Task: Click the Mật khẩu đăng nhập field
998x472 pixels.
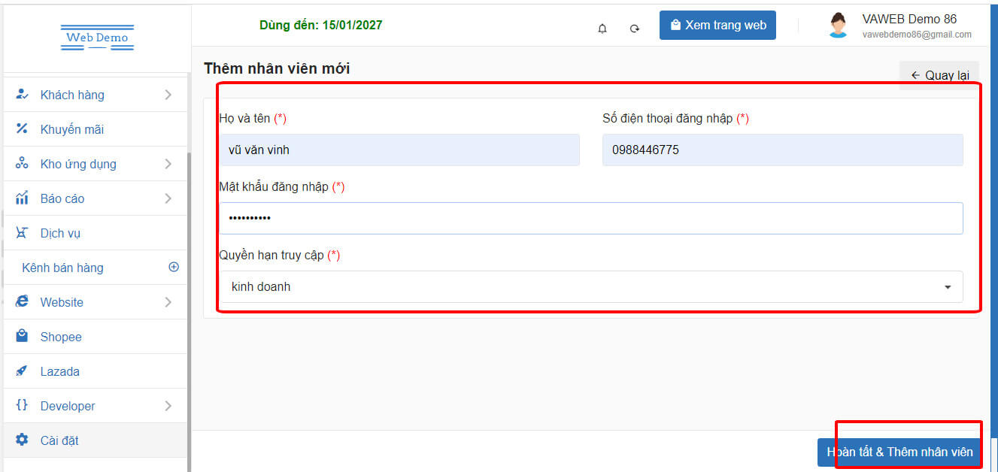Action: (590, 219)
